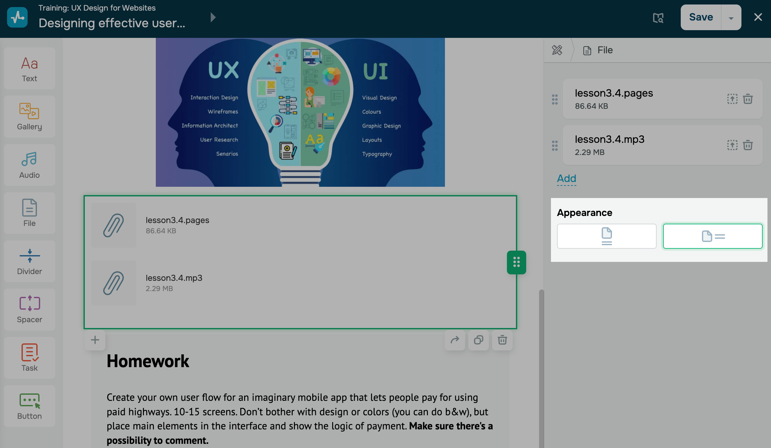Click the Add file link
Image resolution: width=771 pixels, height=448 pixels.
point(566,178)
